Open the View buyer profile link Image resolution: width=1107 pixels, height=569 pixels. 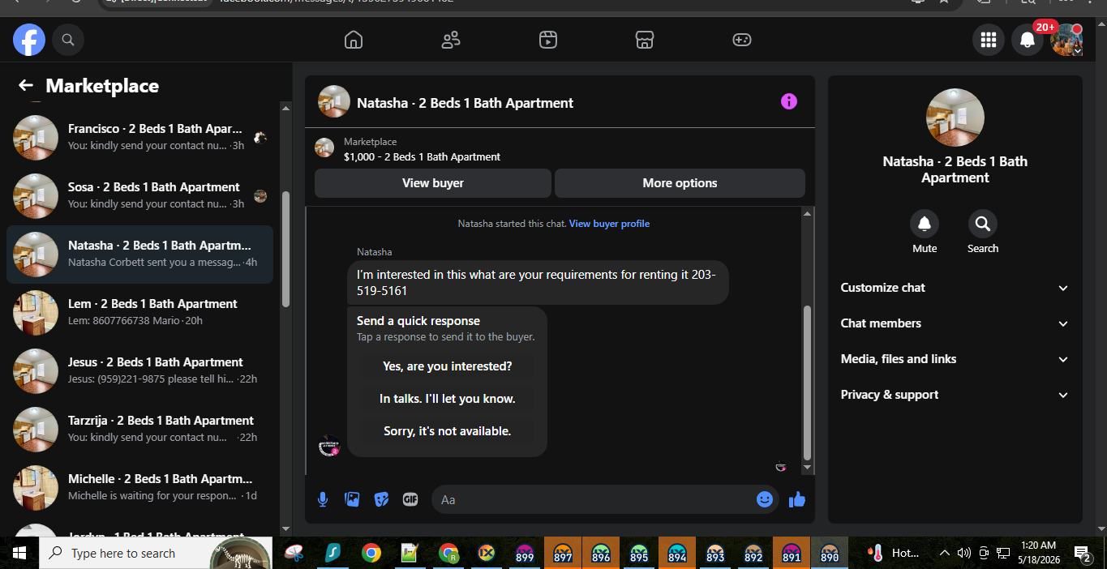point(609,224)
